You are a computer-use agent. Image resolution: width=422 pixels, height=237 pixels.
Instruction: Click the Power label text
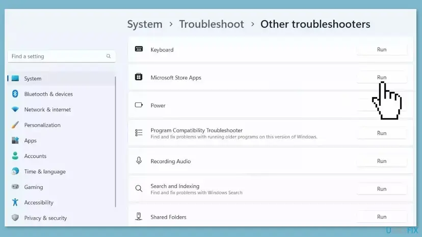(158, 106)
